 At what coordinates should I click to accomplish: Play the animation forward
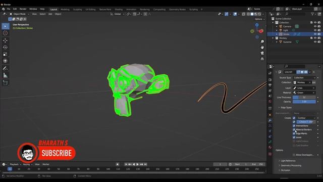coord(137,164)
